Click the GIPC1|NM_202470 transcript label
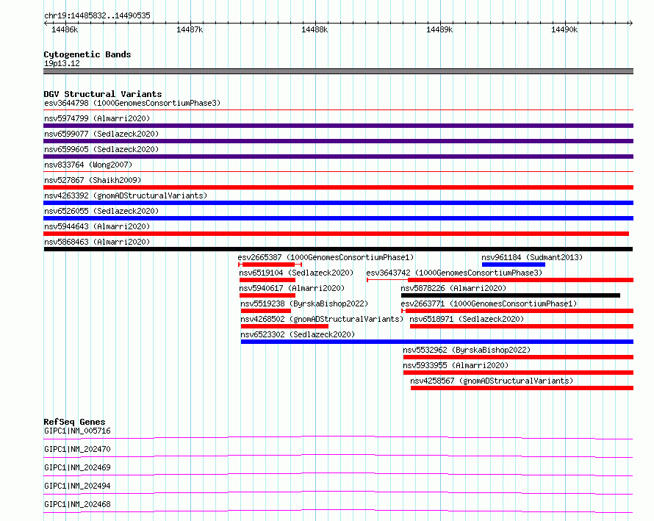Screen dimensions: 654x521 click(x=77, y=449)
